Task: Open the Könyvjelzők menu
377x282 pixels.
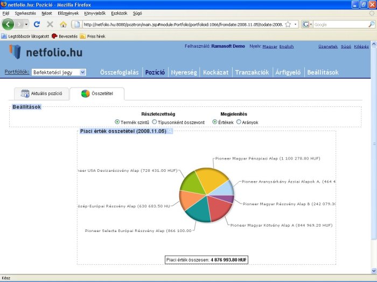Action: point(95,13)
